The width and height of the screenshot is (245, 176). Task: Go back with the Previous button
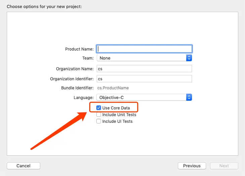(x=192, y=166)
